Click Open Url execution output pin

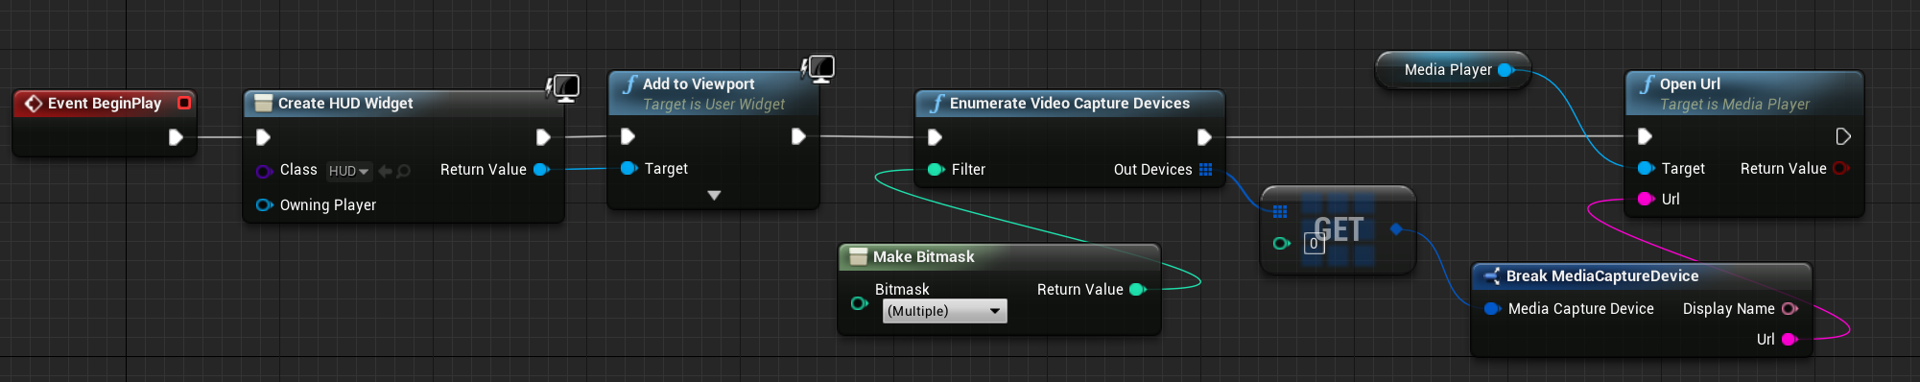tap(1843, 136)
